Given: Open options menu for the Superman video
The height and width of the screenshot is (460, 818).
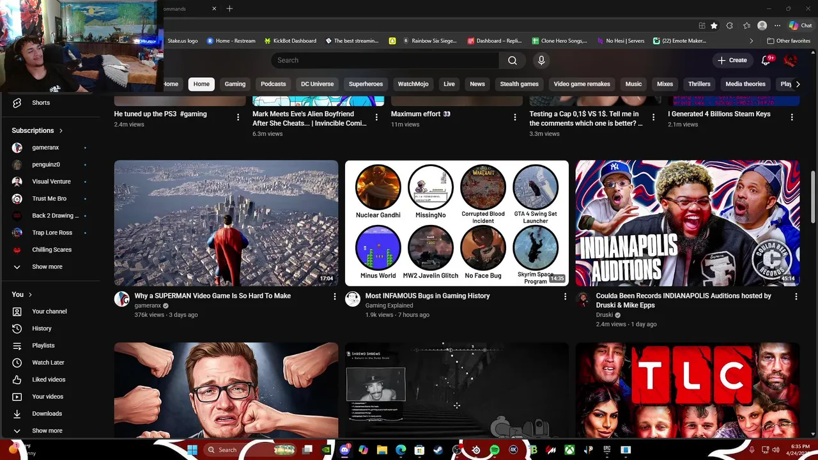Looking at the screenshot, I should pyautogui.click(x=334, y=296).
